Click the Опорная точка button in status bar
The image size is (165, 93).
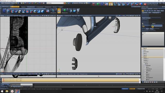click(141, 89)
